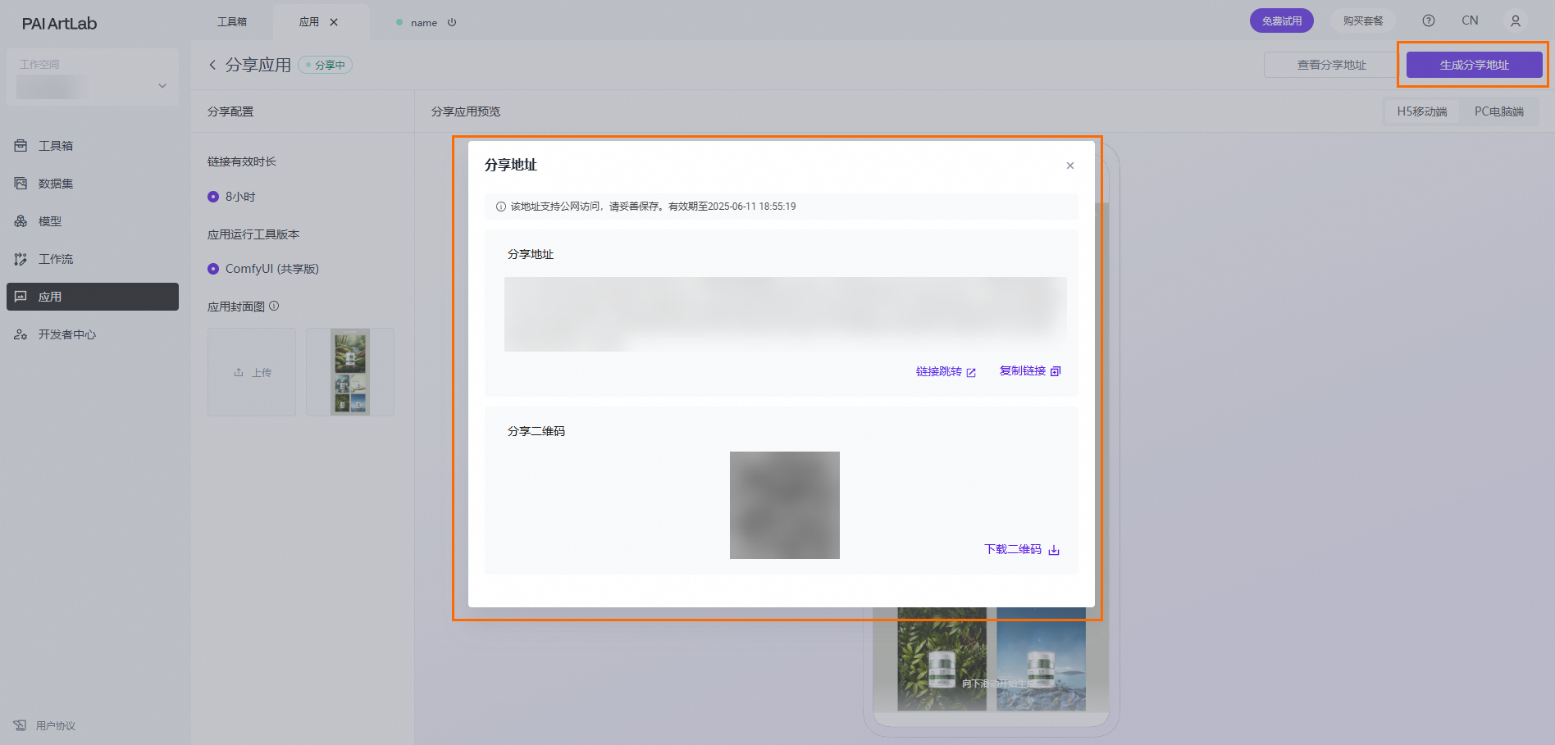This screenshot has width=1555, height=745.
Task: Open the user account icon
Action: pyautogui.click(x=1516, y=20)
